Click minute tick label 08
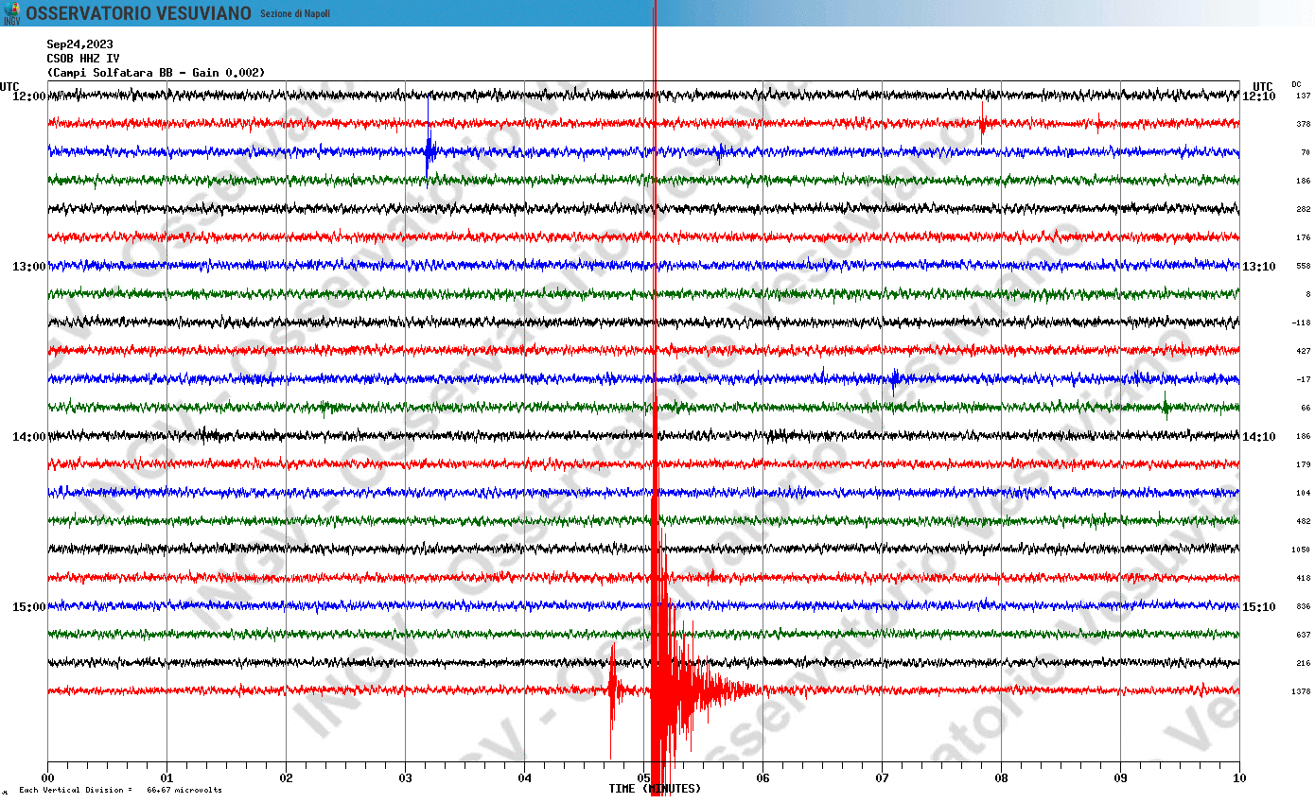This screenshot has height=803, width=1315. coord(1001,778)
